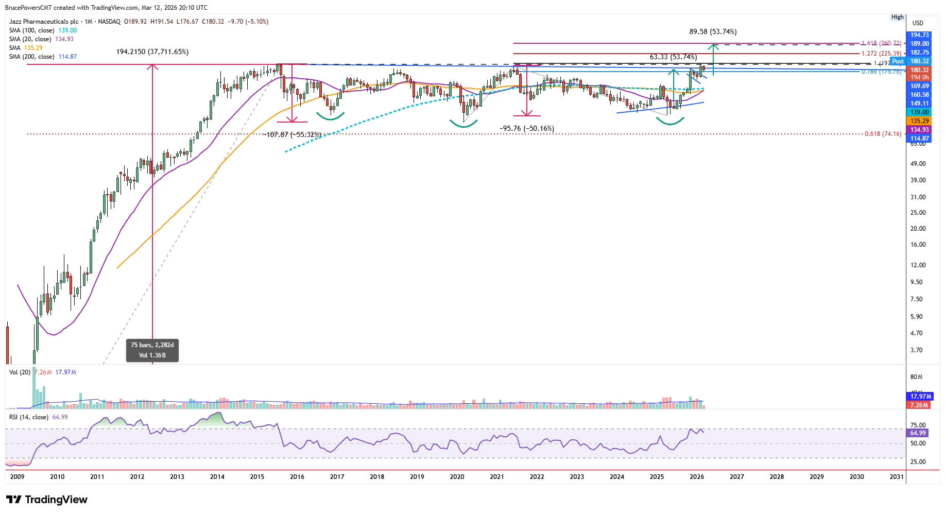Click the L176.67 low price value
Screen dimensions: 945x515
(x=187, y=22)
